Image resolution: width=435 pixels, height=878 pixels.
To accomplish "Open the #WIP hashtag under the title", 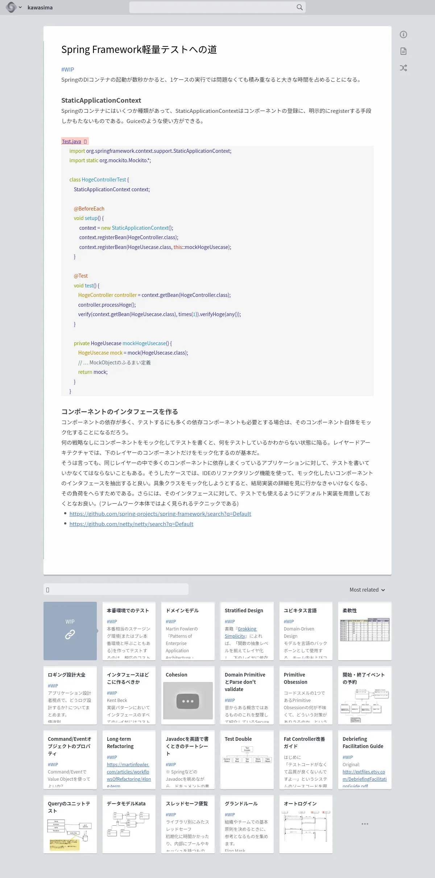I will (67, 69).
